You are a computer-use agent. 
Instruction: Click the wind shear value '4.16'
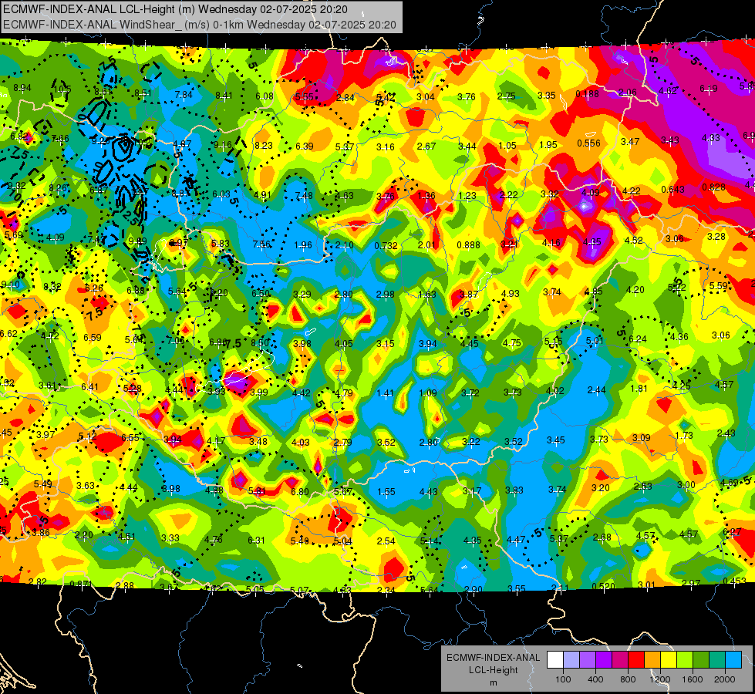[551, 243]
